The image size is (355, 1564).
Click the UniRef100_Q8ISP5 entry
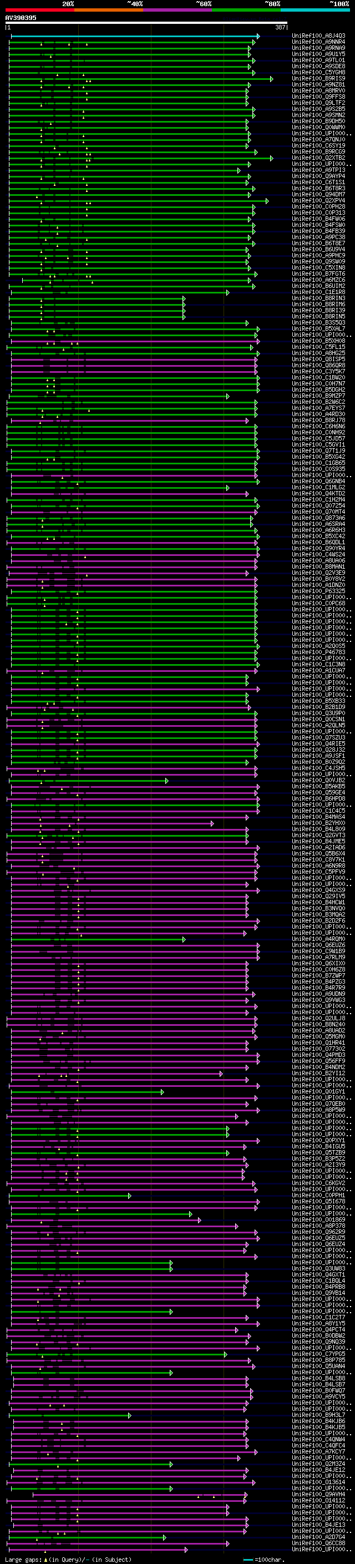tap(318, 359)
